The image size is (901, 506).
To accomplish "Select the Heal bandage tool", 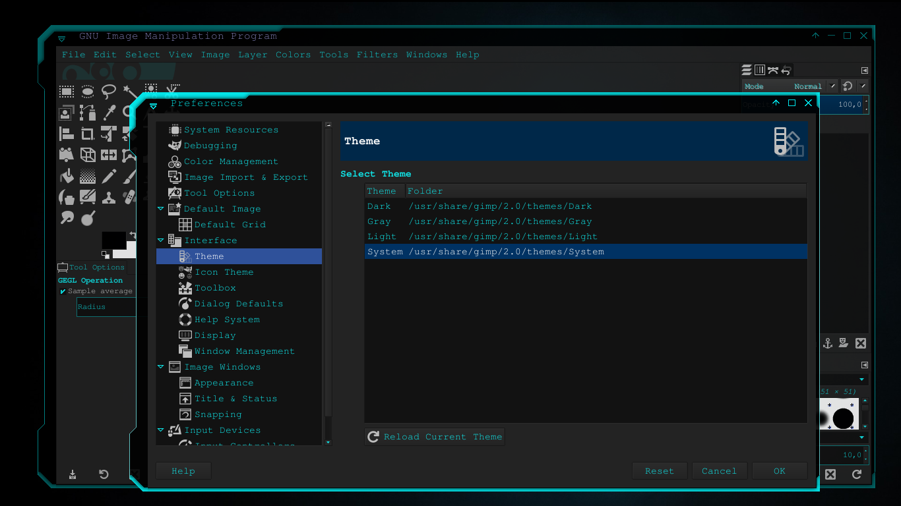I will click(129, 197).
